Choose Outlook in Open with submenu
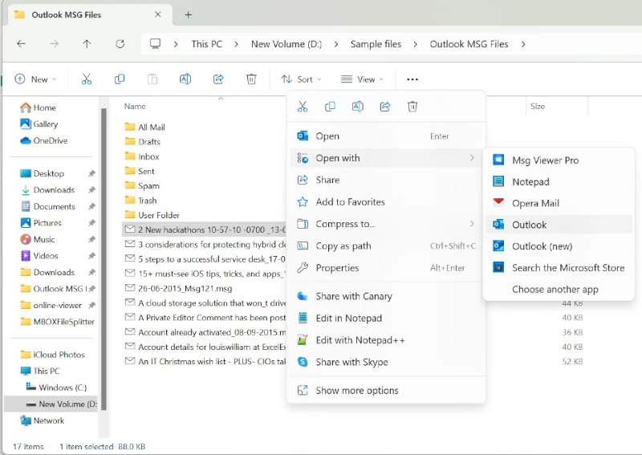Image resolution: width=642 pixels, height=455 pixels. click(529, 225)
